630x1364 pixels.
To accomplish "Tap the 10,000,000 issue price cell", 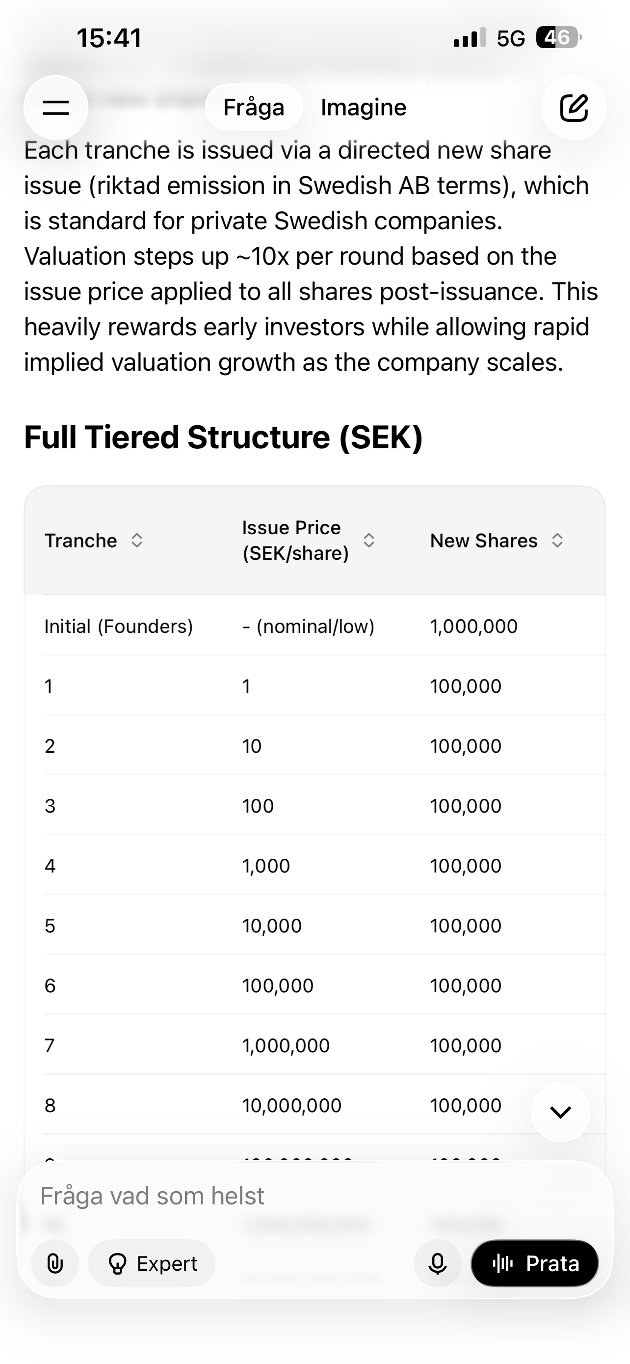I will (x=292, y=1106).
